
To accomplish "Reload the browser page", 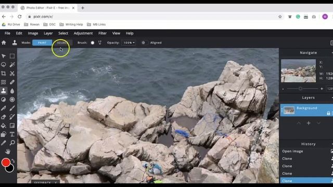I will click(x=20, y=17).
